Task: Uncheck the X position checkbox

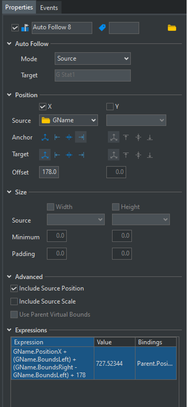Action: tap(42, 106)
